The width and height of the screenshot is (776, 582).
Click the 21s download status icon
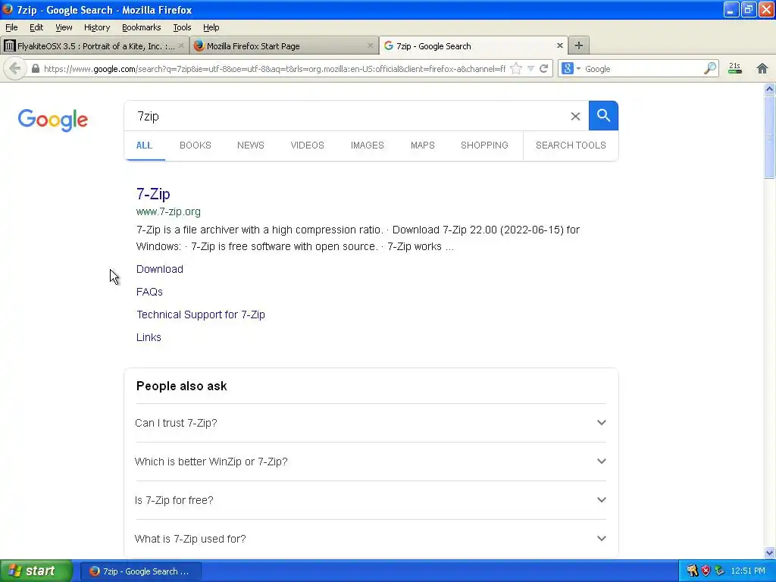coord(735,68)
